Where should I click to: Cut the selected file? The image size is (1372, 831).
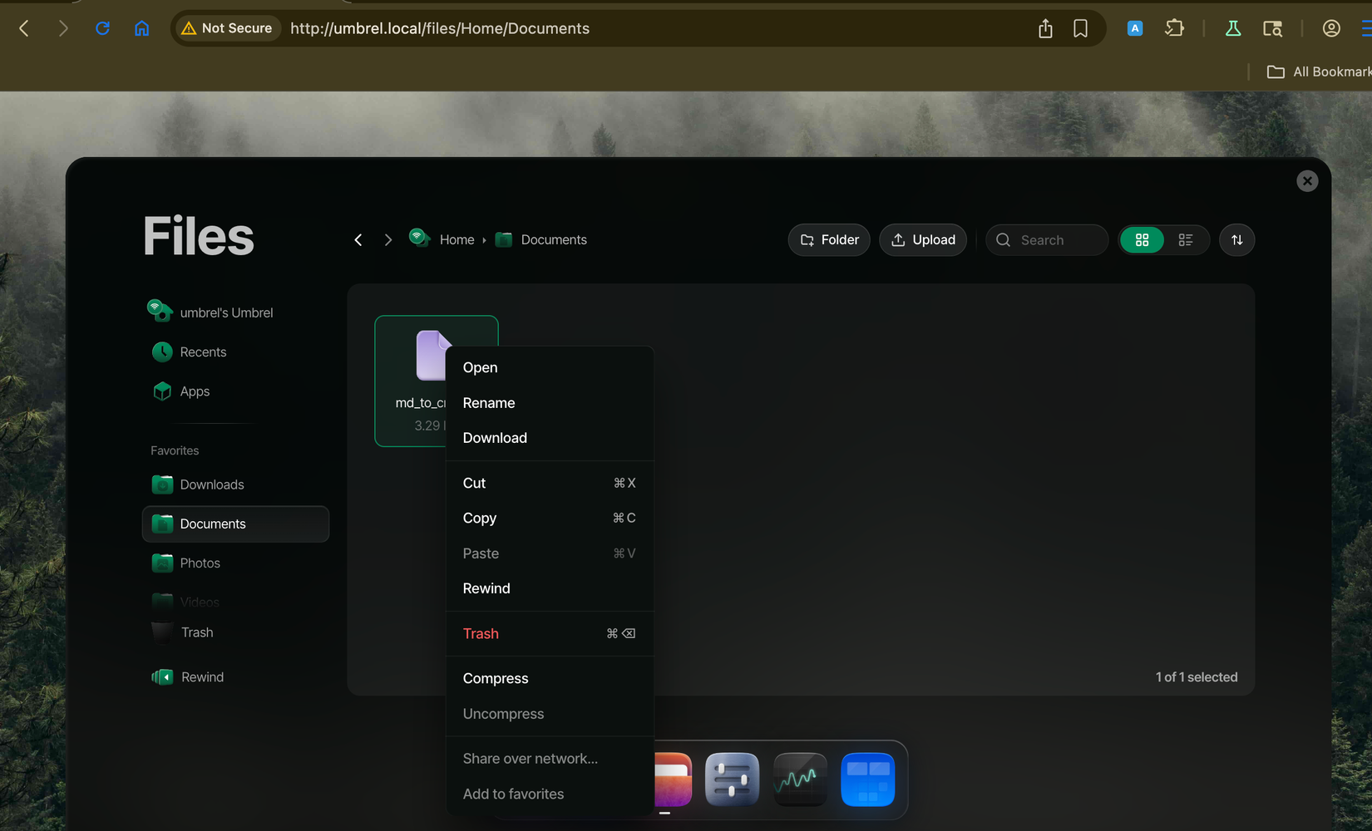click(x=549, y=483)
